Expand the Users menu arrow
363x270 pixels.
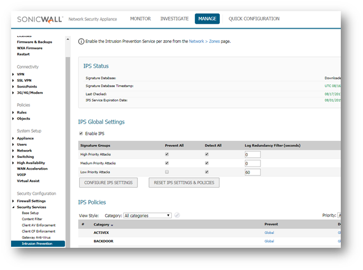pyautogui.click(x=13, y=144)
